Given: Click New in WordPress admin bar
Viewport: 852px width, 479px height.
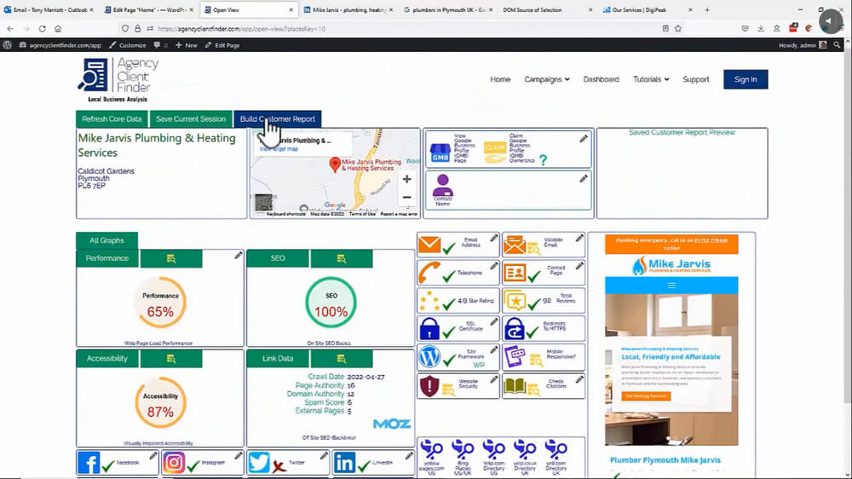Looking at the screenshot, I should tap(187, 45).
